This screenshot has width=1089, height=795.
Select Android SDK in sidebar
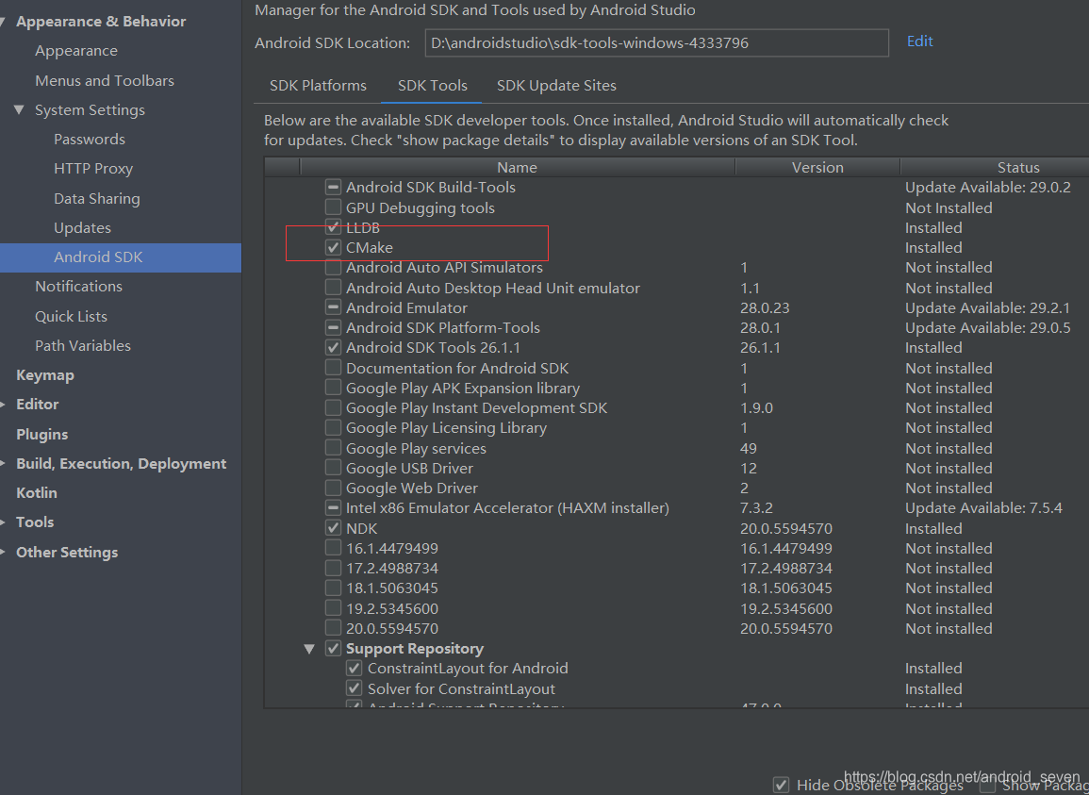pos(121,257)
